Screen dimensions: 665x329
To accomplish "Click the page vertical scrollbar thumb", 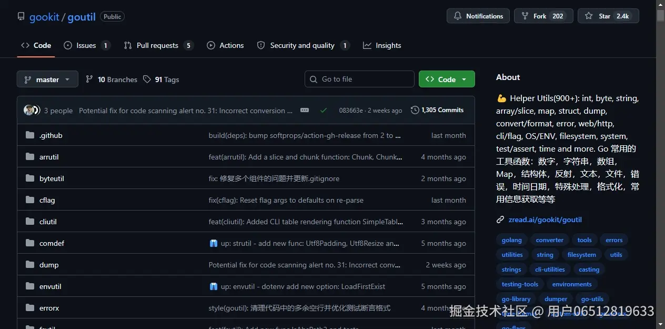I will 660,15.
